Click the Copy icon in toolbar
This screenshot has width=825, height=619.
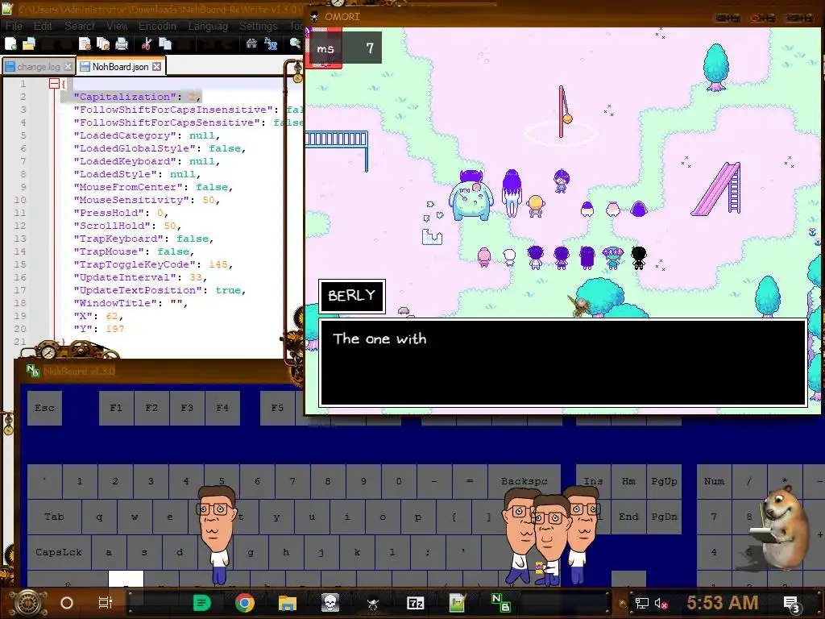pyautogui.click(x=165, y=44)
